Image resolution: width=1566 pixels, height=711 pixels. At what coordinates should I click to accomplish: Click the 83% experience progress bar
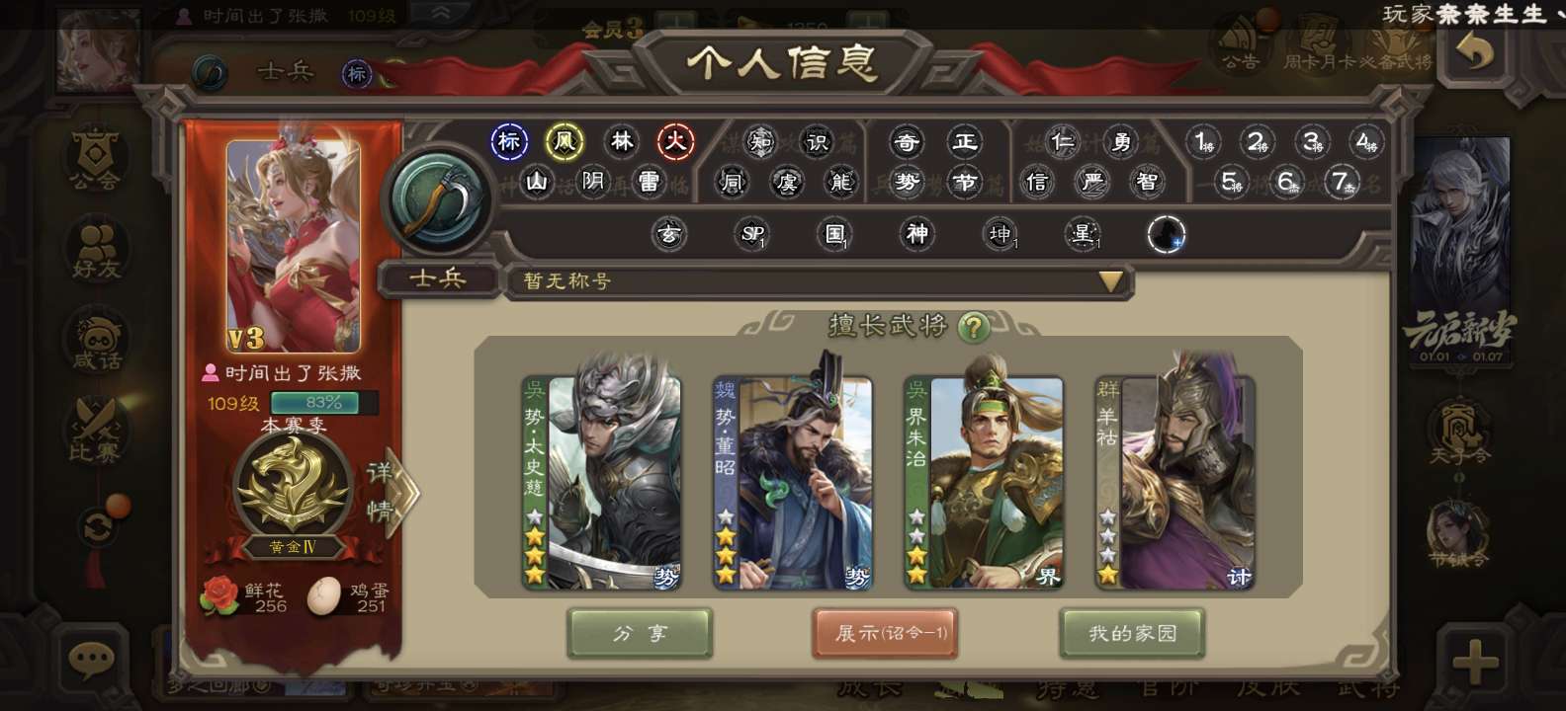tap(323, 403)
